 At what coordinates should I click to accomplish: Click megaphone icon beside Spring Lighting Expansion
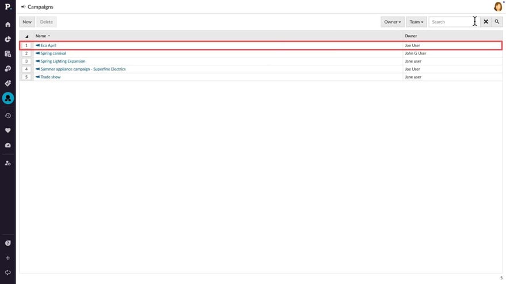coord(38,61)
